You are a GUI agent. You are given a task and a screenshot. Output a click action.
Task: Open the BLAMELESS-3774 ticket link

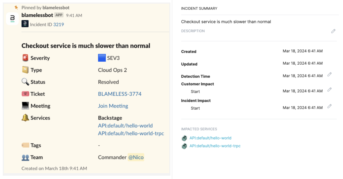point(120,94)
